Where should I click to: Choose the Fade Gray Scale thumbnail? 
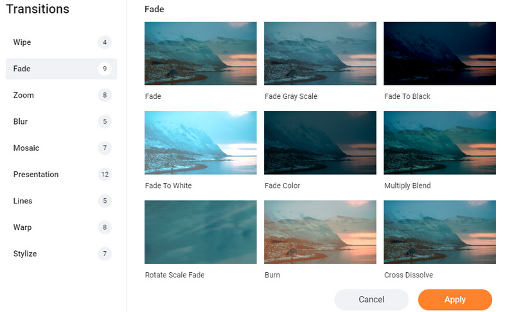pyautogui.click(x=320, y=53)
